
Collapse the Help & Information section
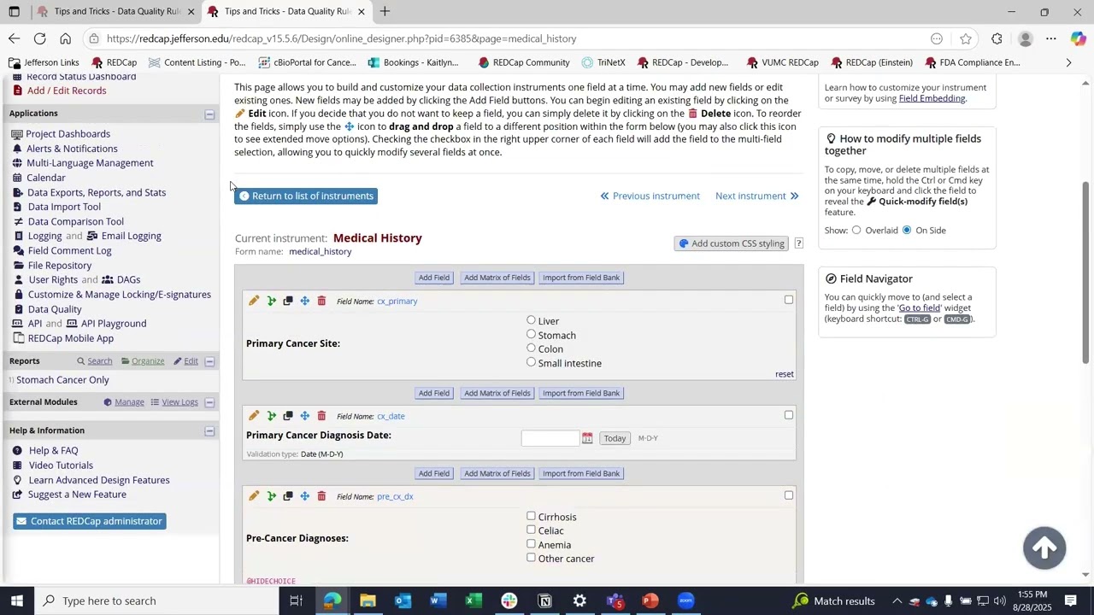pyautogui.click(x=209, y=430)
